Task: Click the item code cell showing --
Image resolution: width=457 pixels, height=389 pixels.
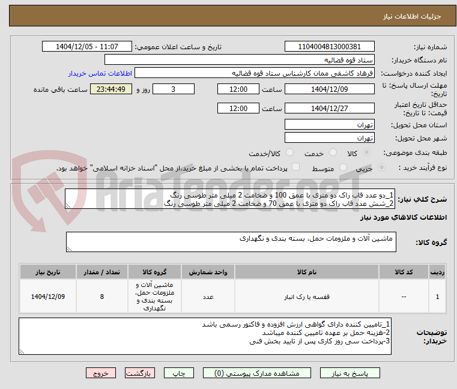Action: coord(404,297)
